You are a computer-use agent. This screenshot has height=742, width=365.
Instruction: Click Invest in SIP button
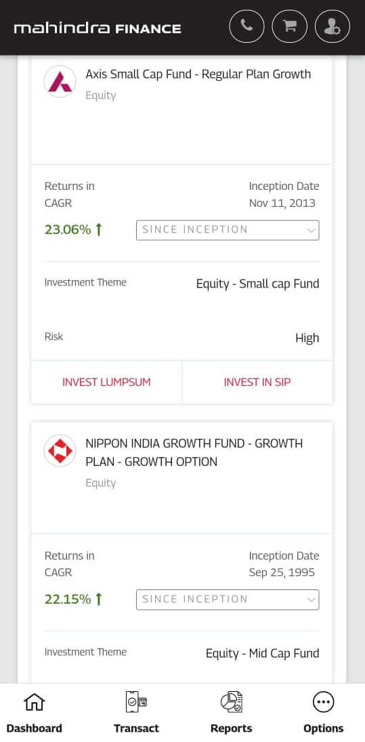(257, 382)
